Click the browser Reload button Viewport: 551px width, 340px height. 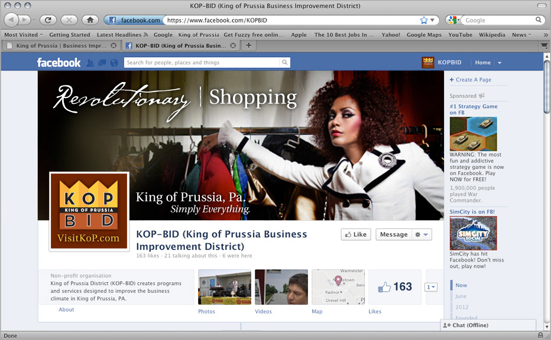tap(47, 20)
